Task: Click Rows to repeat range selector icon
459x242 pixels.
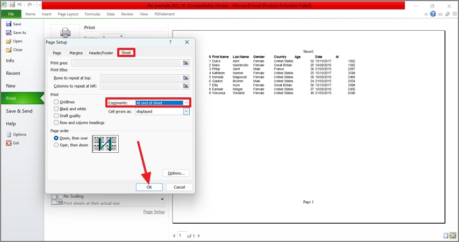Action: (x=185, y=78)
